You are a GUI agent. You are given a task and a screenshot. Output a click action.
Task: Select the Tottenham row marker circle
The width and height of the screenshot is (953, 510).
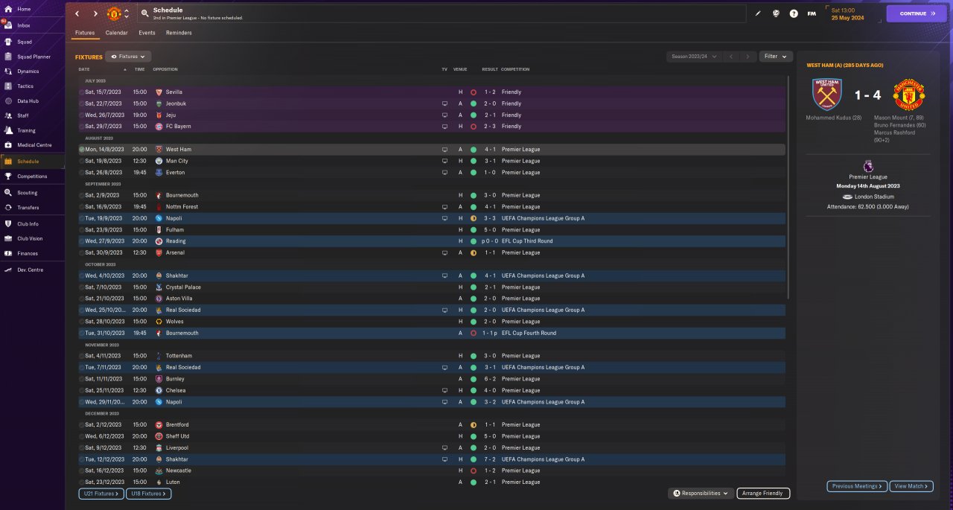[x=82, y=356]
